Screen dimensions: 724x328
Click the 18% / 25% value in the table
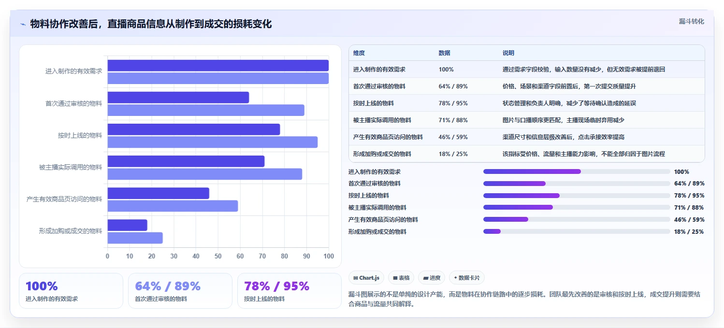point(453,154)
